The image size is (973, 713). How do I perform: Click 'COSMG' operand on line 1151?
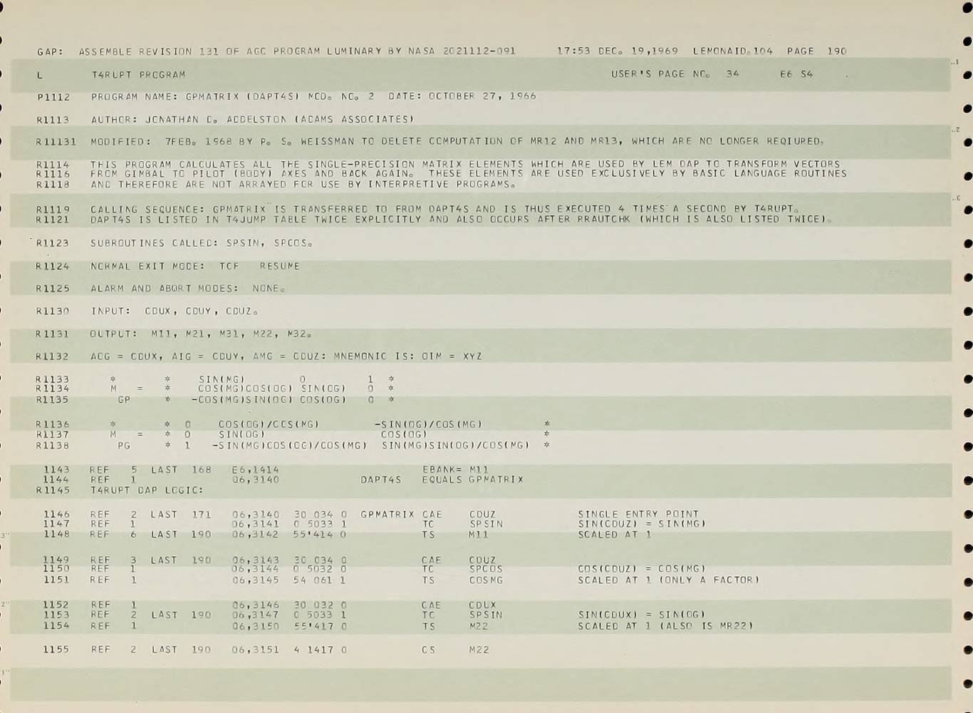[x=486, y=580]
